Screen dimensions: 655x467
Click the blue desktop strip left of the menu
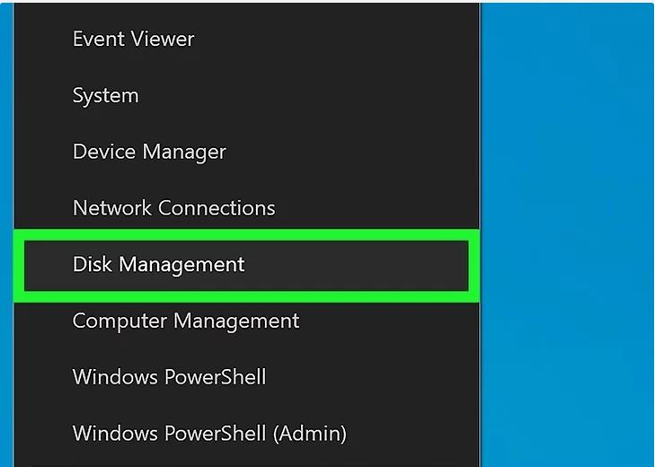click(6, 233)
